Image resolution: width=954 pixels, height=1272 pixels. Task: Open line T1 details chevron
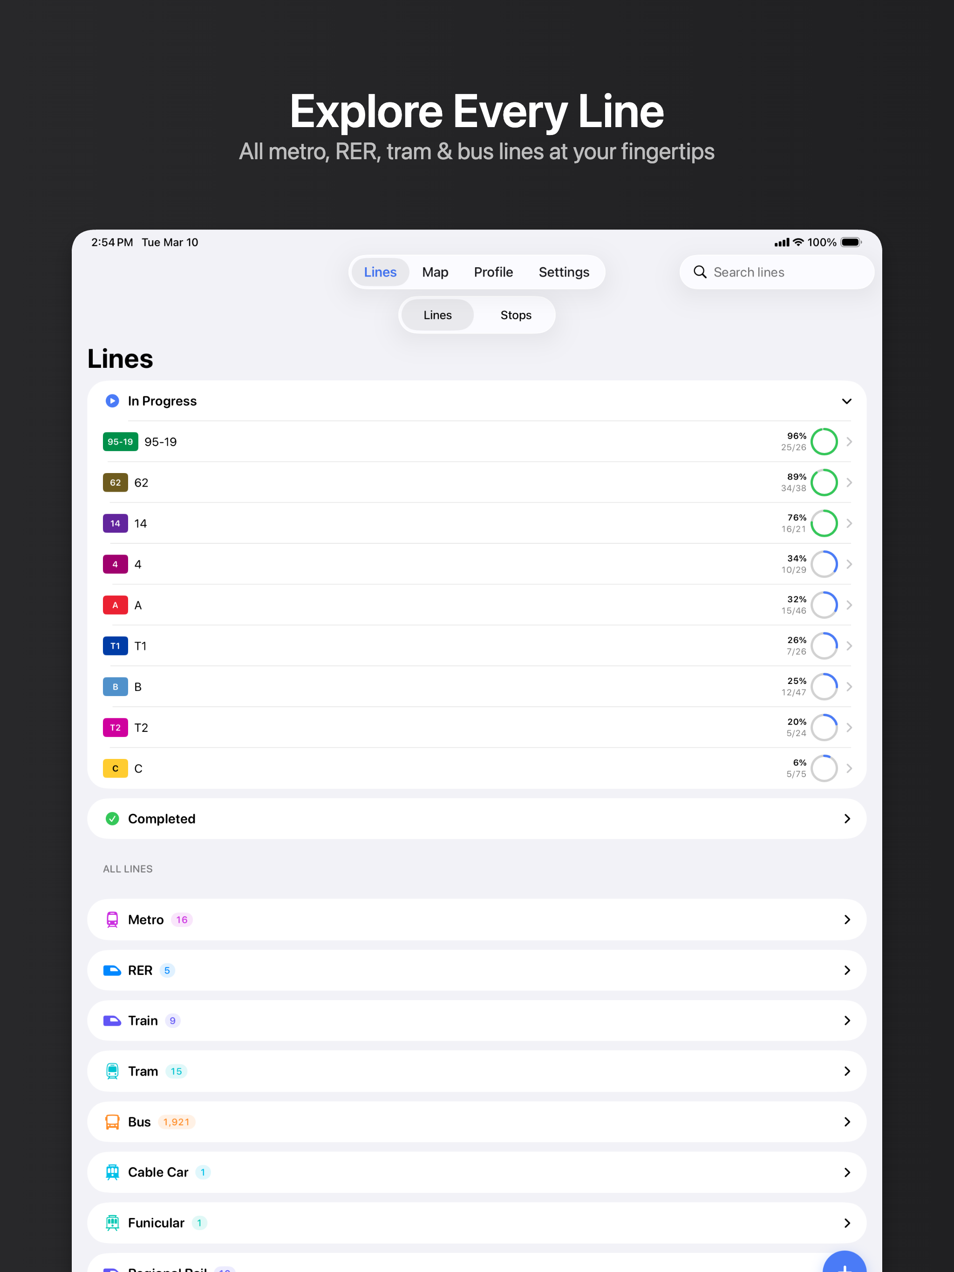pos(849,646)
